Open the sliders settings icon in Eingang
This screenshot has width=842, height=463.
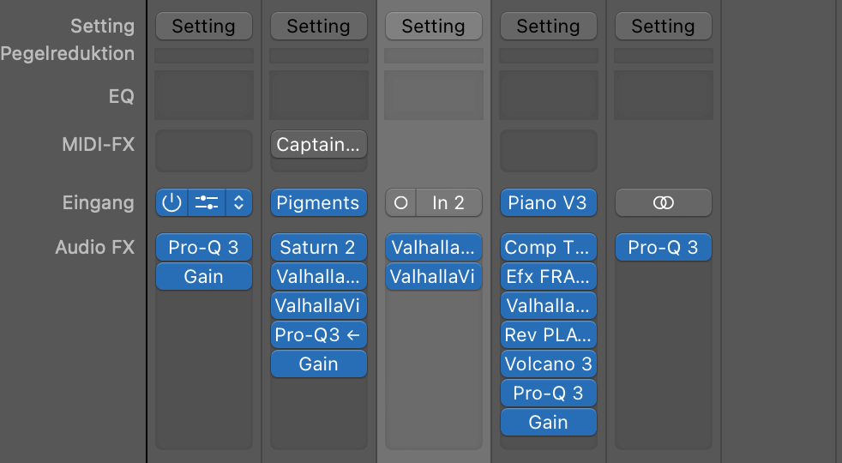pyautogui.click(x=207, y=202)
